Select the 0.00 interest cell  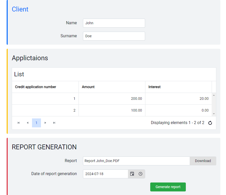[179, 110]
